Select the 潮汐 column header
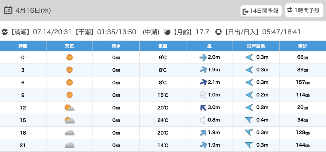Screen dimensions: 326x152 302,46
